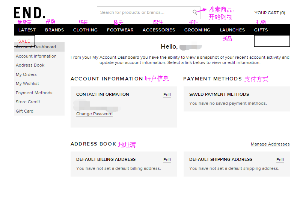Open the SALE section
The width and height of the screenshot is (303, 199).
(x=24, y=41)
